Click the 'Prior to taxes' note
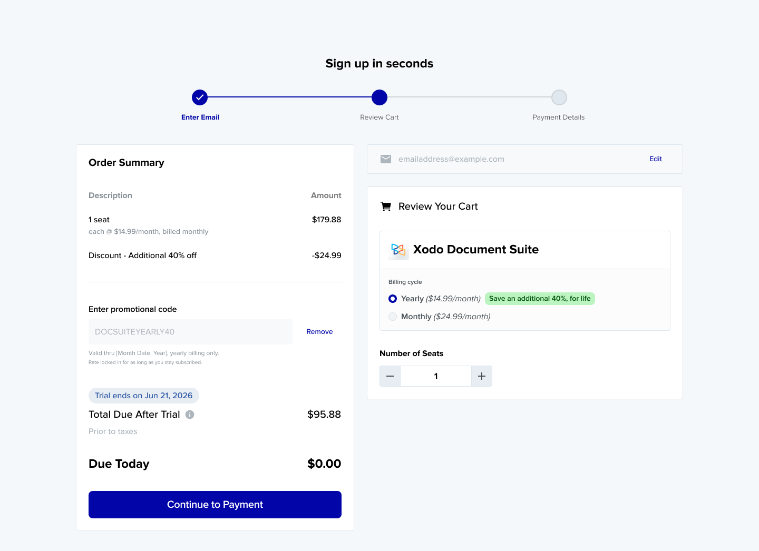 tap(113, 431)
